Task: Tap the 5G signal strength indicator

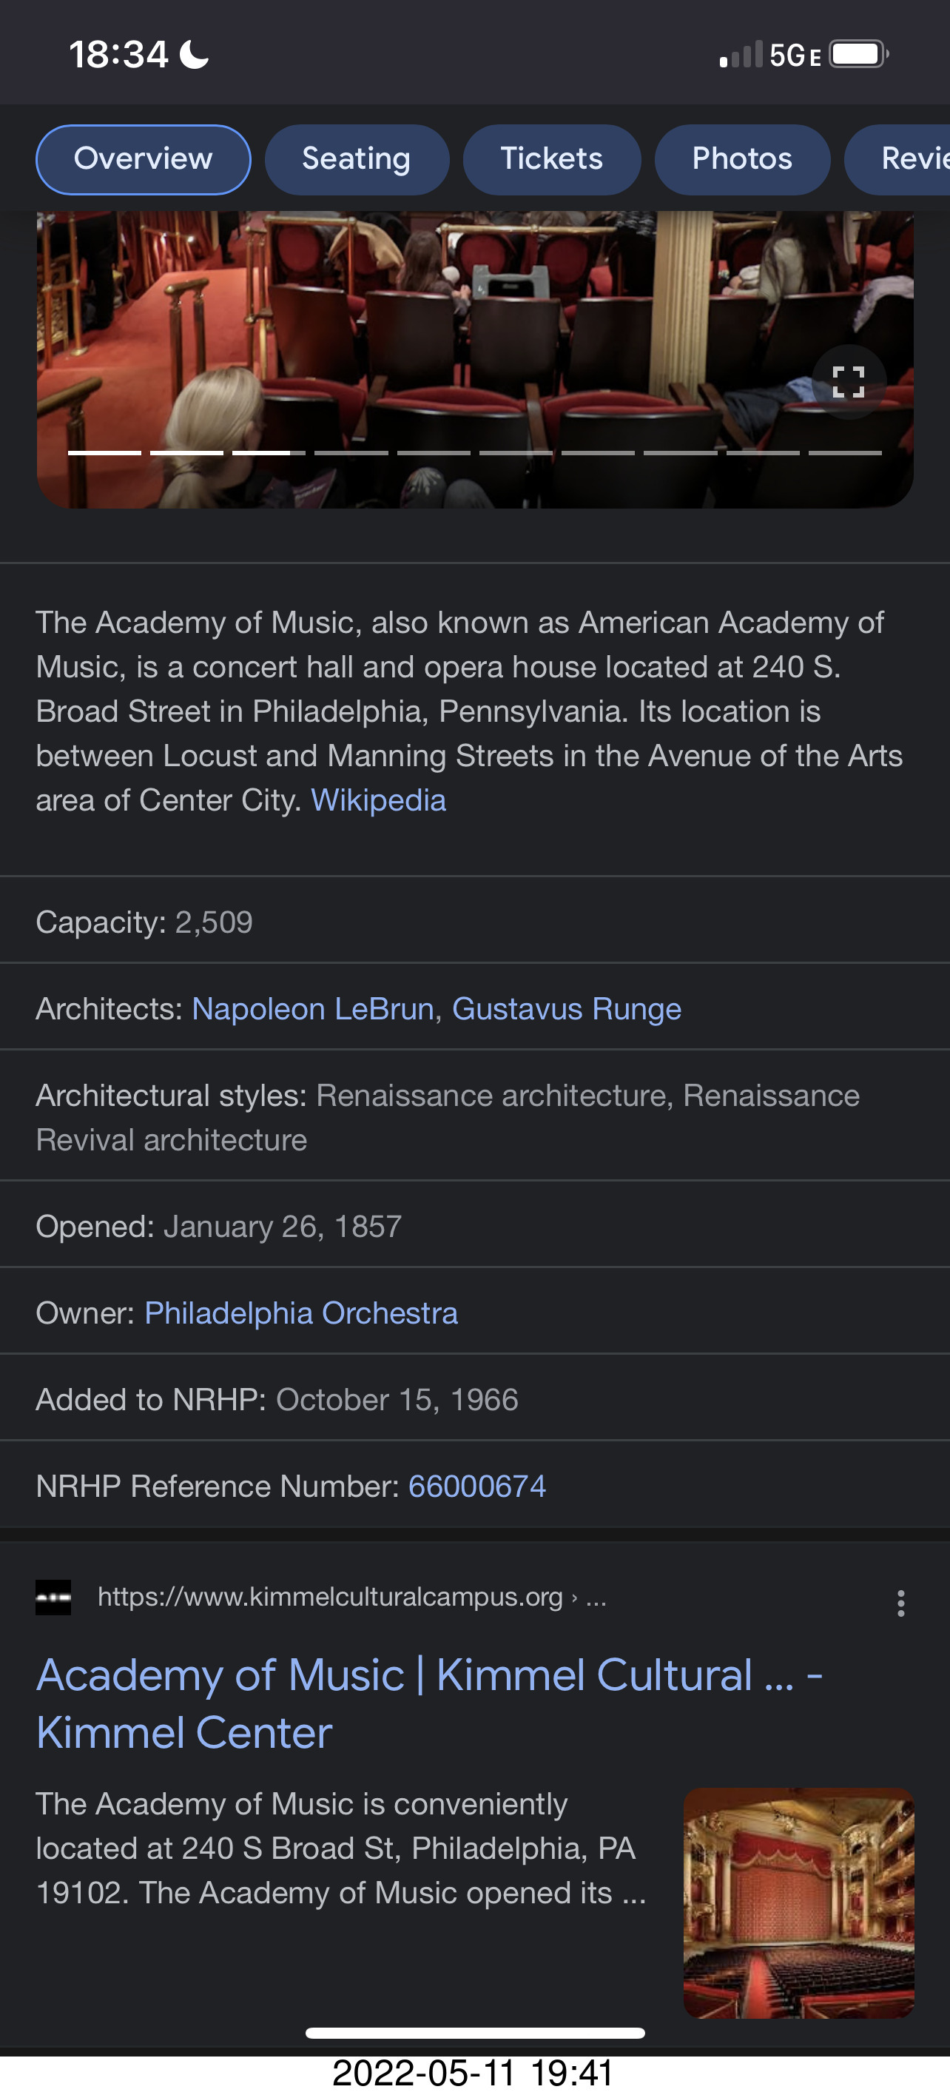Action: click(x=769, y=55)
